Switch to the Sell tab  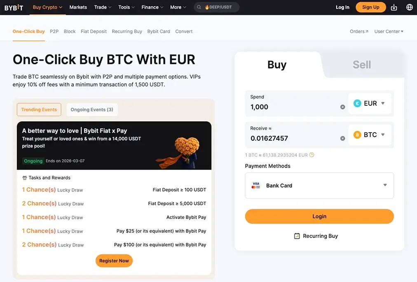pyautogui.click(x=361, y=64)
